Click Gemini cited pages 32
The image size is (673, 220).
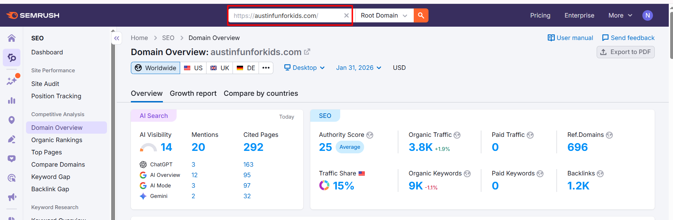247,196
